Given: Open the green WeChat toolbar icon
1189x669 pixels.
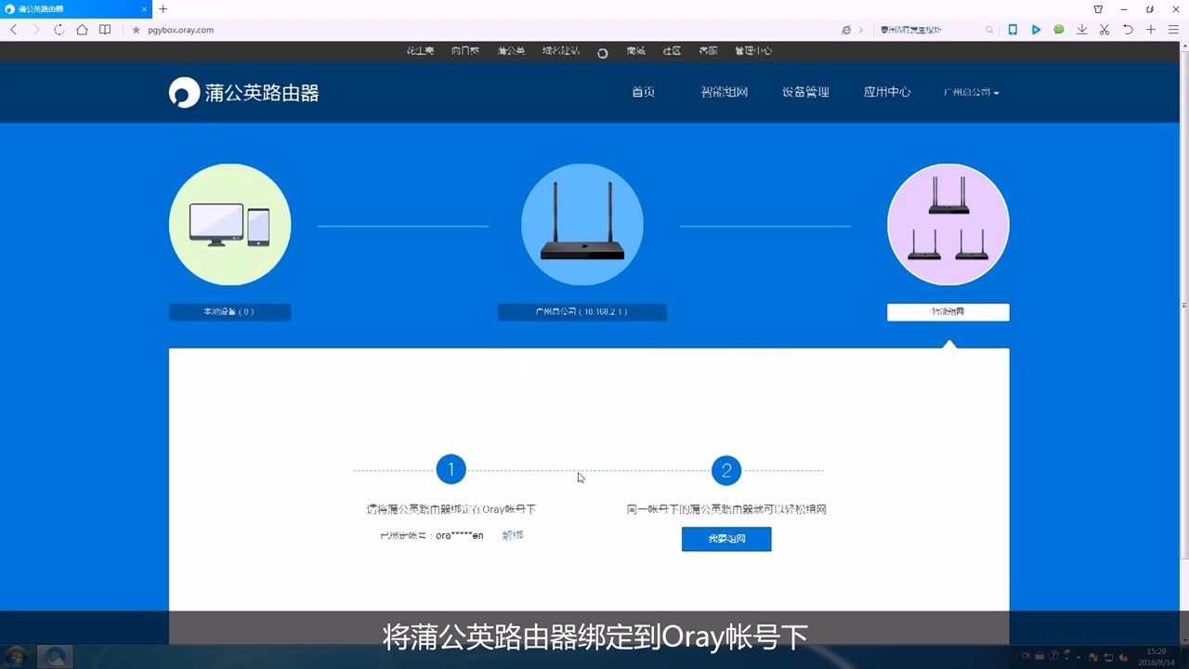Looking at the screenshot, I should 1059,30.
